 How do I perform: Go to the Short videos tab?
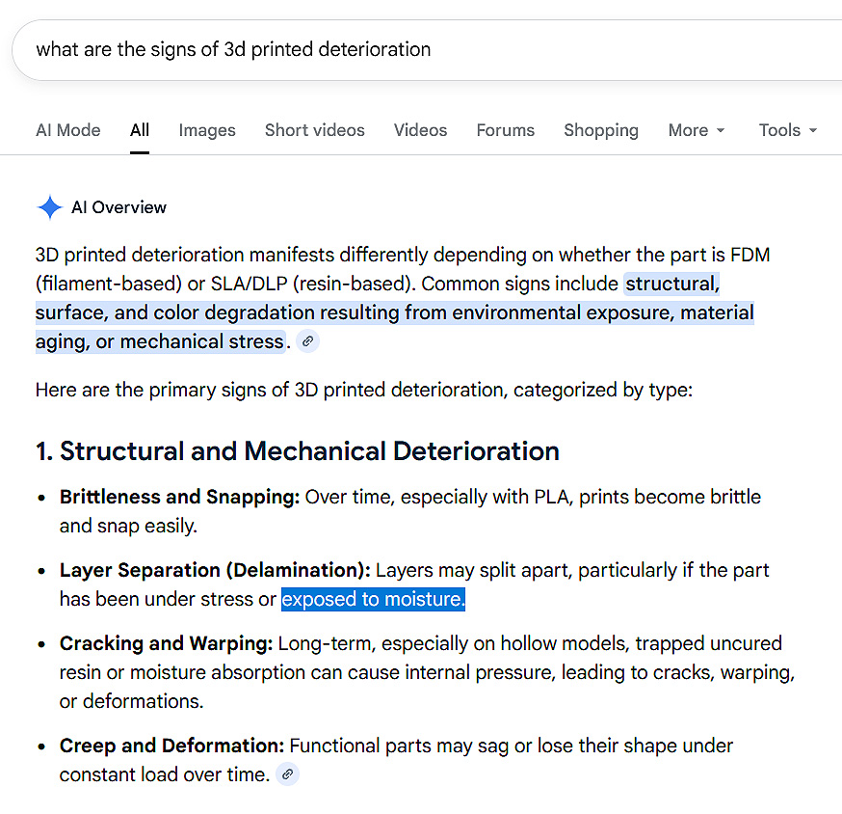[x=315, y=130]
